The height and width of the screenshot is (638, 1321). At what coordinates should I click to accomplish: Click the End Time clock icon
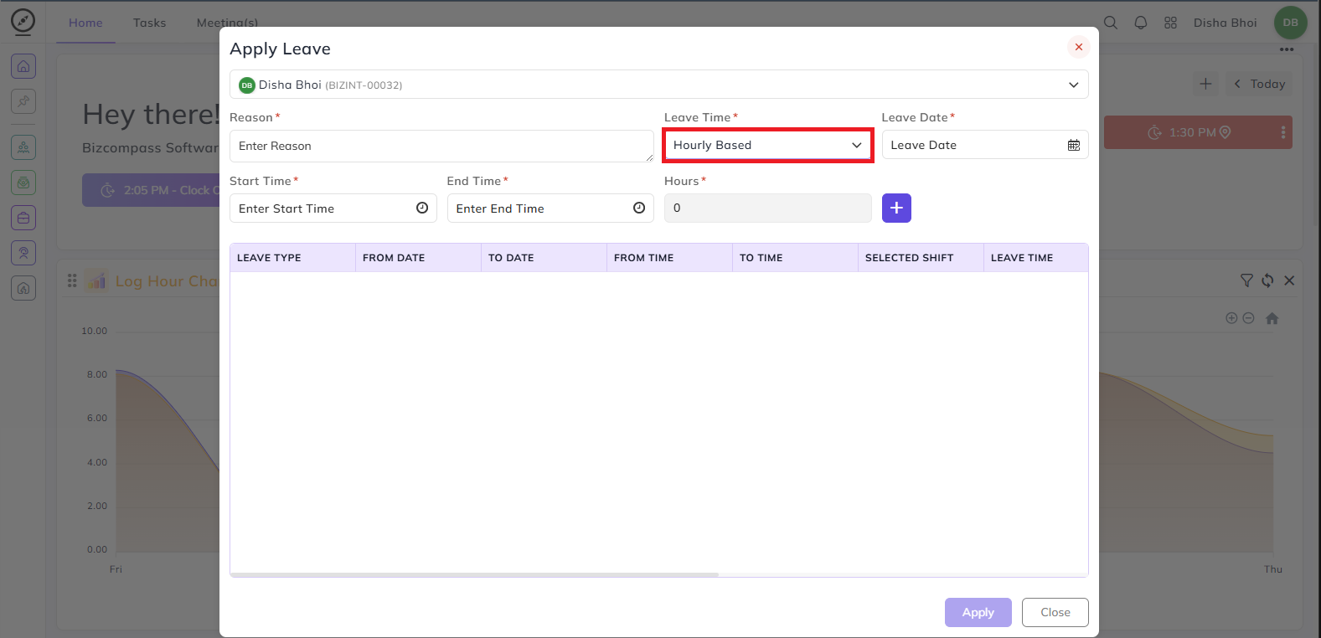coord(639,208)
